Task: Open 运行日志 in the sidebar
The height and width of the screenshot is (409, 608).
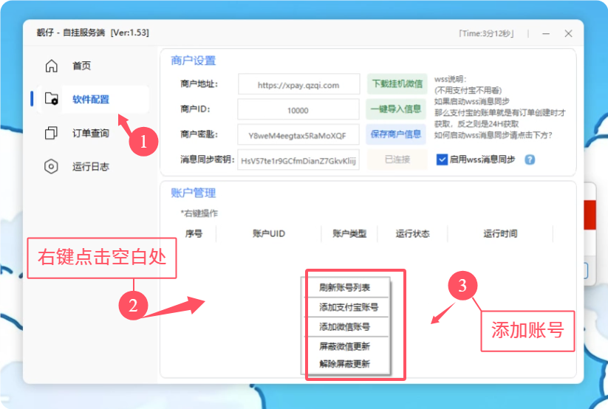Action: (x=91, y=167)
